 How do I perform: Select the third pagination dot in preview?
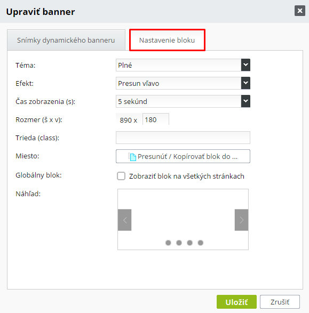pyautogui.click(x=190, y=243)
